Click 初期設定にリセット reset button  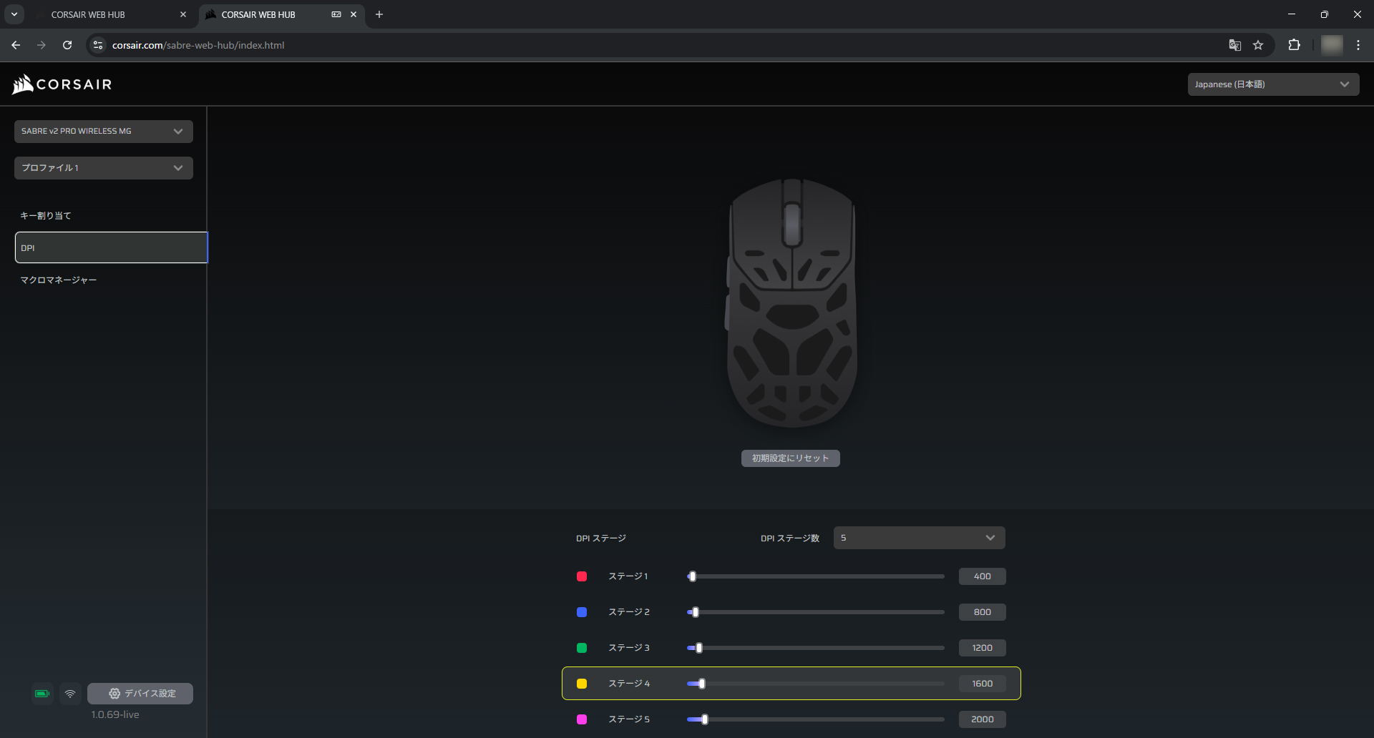coord(791,458)
